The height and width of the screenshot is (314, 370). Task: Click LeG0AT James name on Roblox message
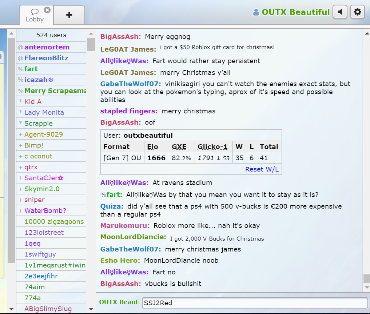tap(128, 49)
